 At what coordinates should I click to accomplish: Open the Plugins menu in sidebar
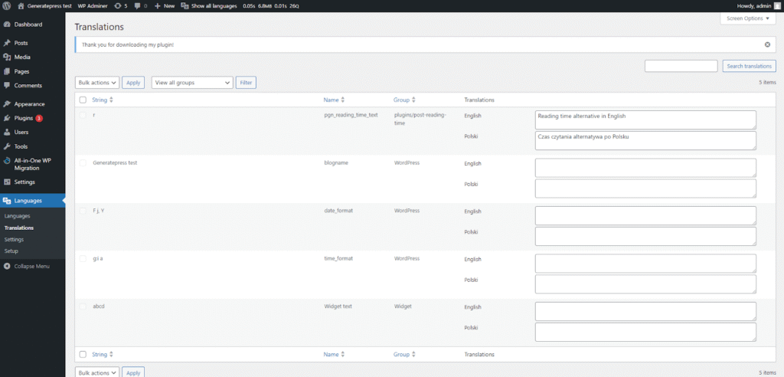pos(24,118)
